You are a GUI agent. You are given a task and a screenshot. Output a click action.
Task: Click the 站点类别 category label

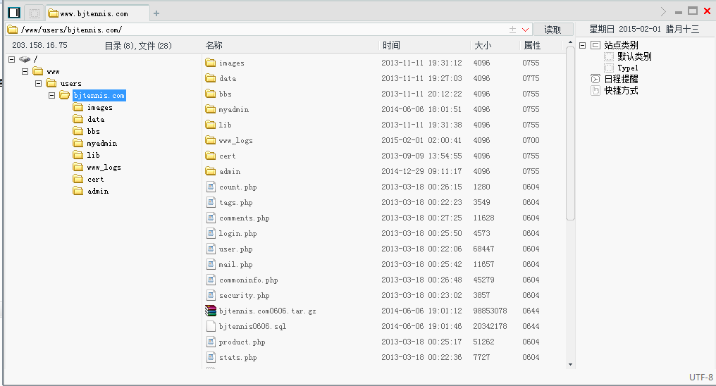click(621, 45)
